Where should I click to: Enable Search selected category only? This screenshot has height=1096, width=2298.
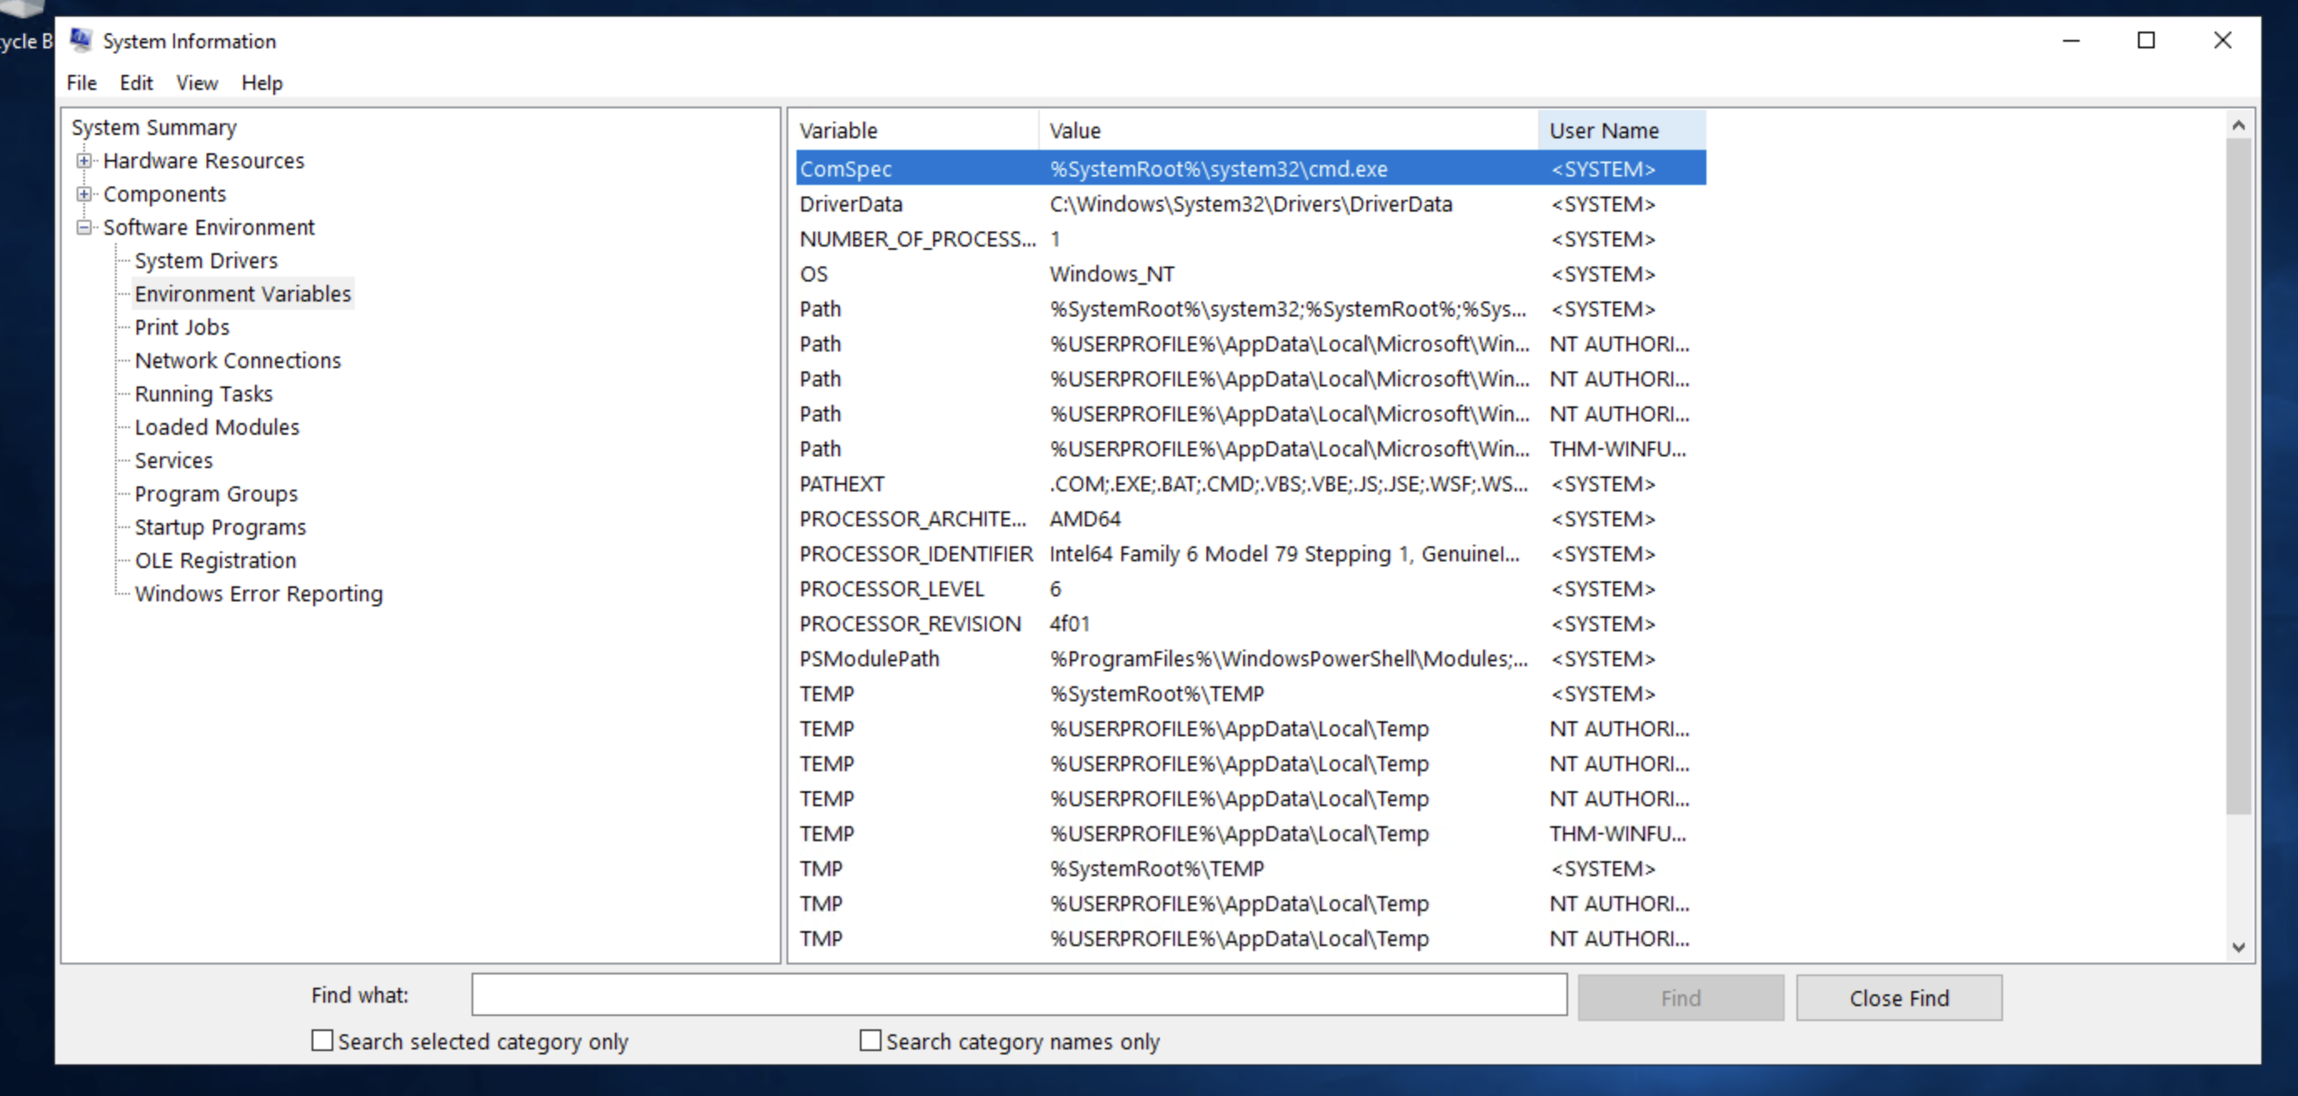tap(322, 1040)
